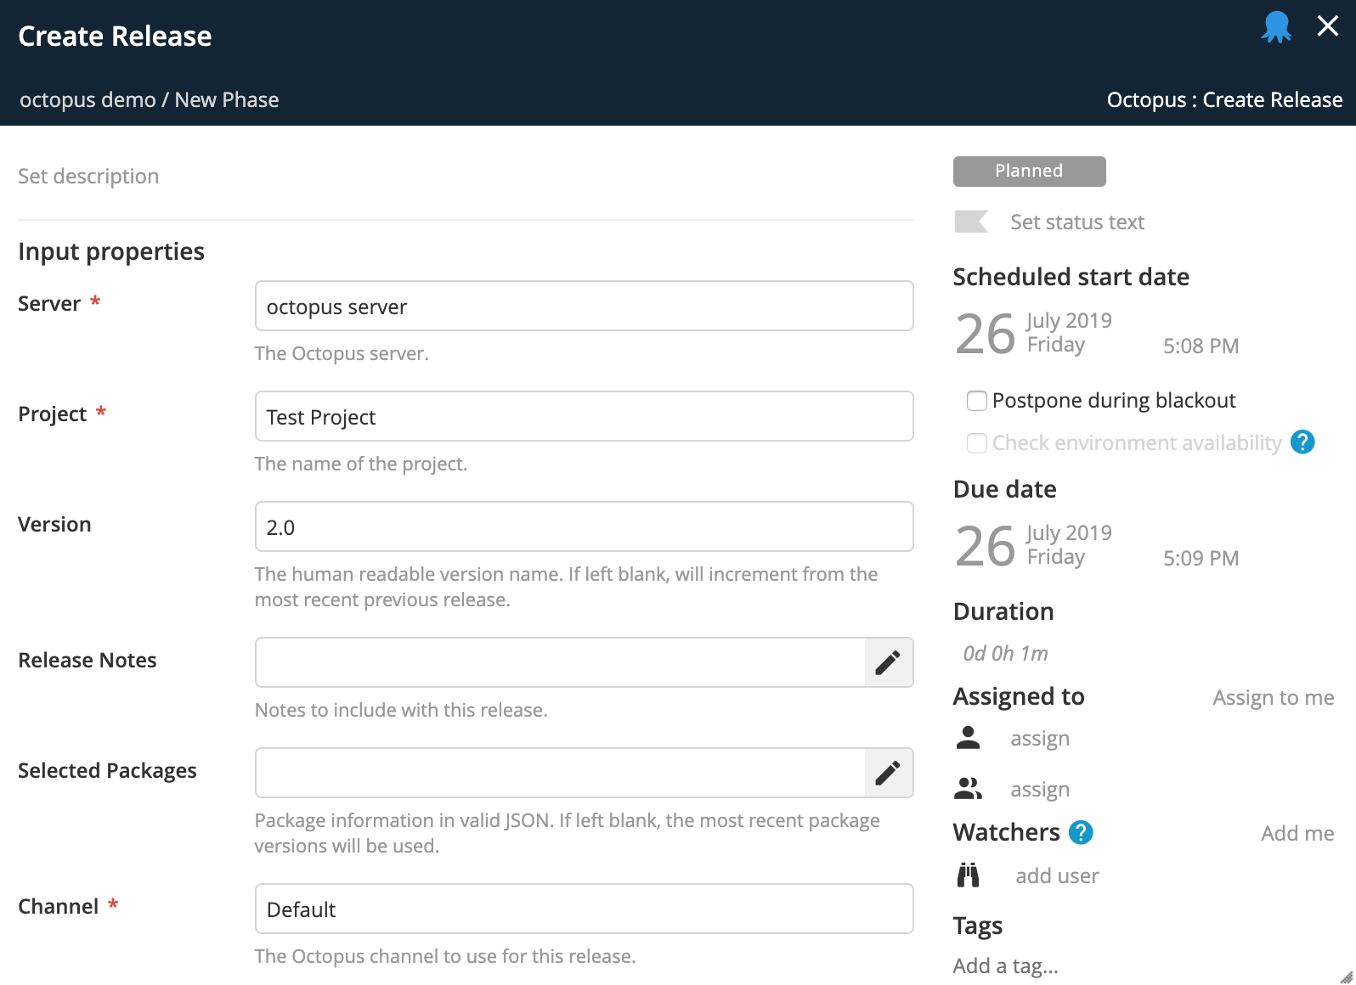Edit due time 5:09 PM
1356x985 pixels.
pos(1201,558)
